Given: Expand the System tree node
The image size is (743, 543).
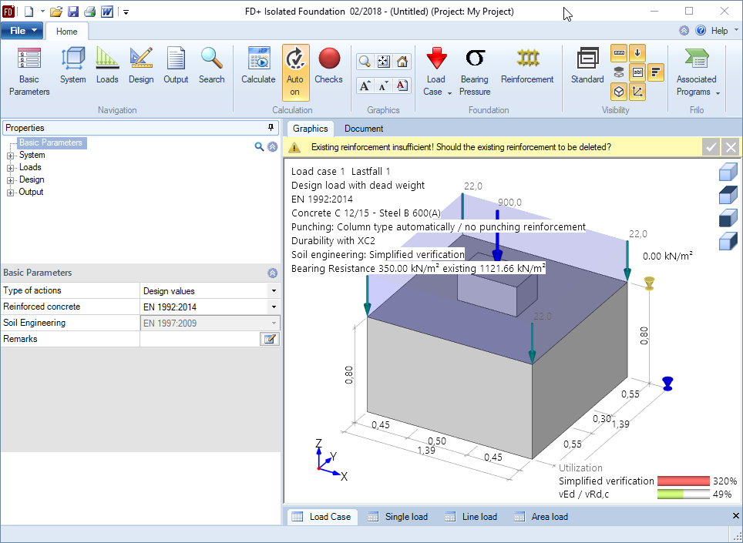Looking at the screenshot, I should tap(10, 156).
